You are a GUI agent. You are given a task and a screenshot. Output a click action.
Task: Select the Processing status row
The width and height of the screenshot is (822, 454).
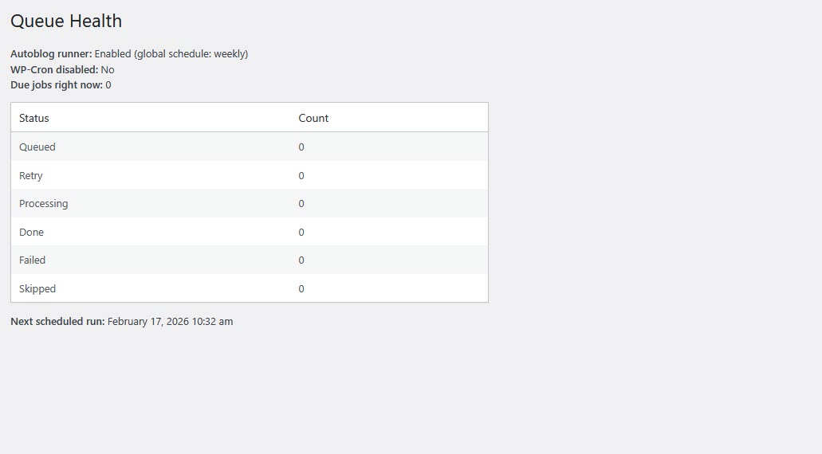coord(44,204)
